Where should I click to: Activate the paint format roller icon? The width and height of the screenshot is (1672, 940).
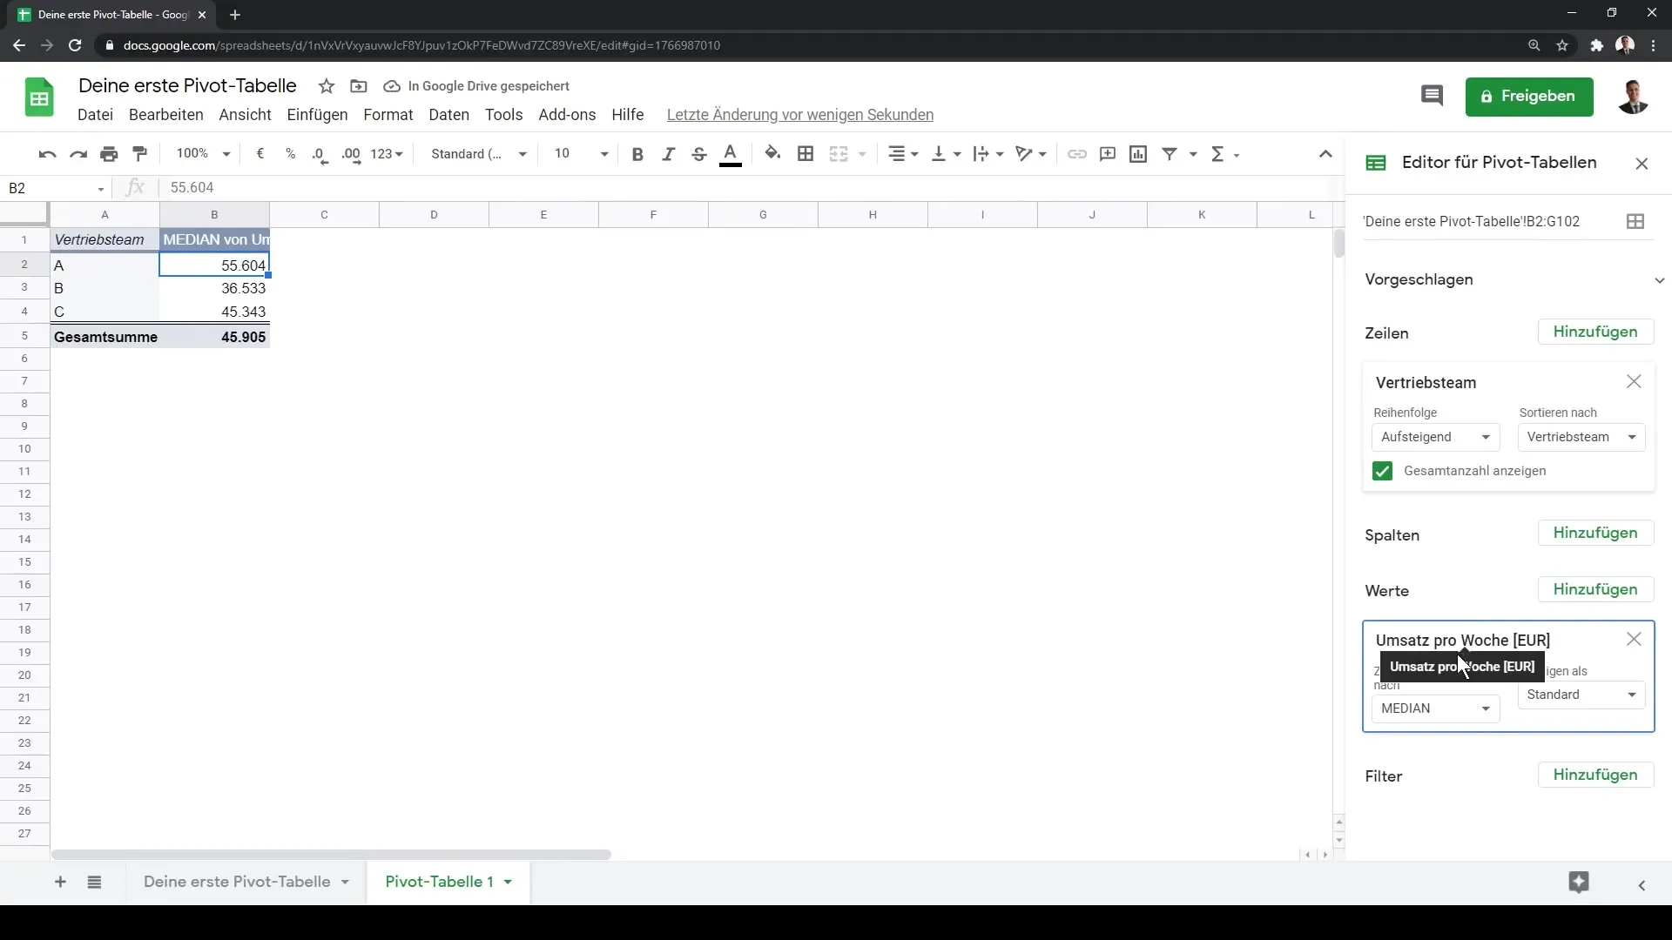point(139,154)
